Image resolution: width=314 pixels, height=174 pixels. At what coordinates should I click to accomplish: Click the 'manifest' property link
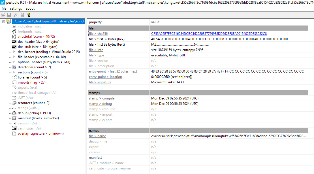(95, 158)
